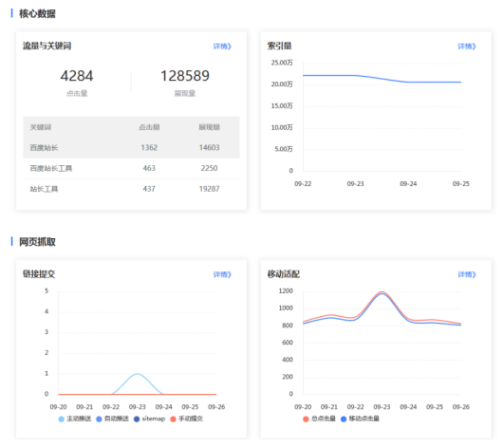Click the 09-24 axis label in 索引量 chart
Screen dimensions: 503x448
tap(408, 184)
